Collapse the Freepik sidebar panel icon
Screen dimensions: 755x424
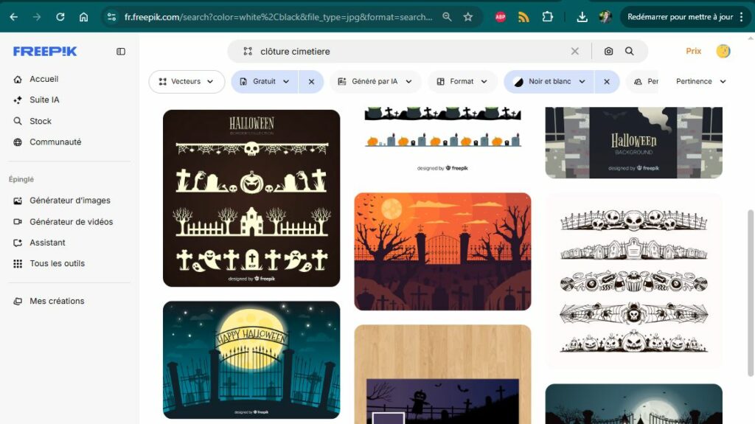point(121,52)
